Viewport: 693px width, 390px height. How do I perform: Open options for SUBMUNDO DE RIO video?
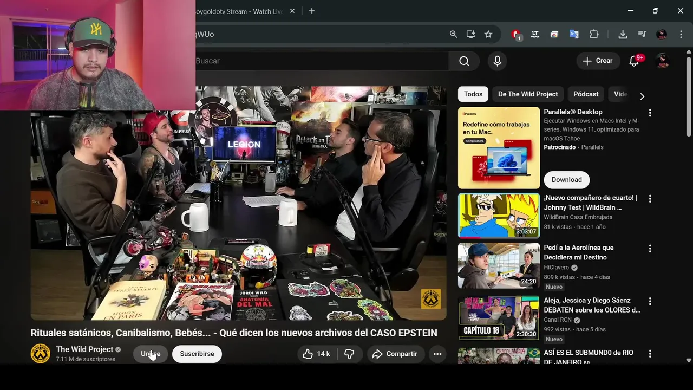pyautogui.click(x=650, y=354)
